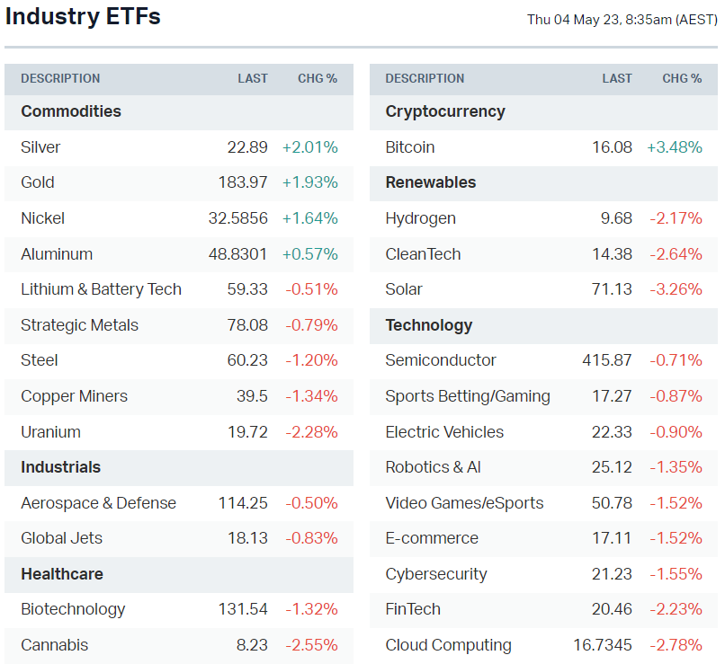Select the Bitcoin ETF row
The height and width of the screenshot is (664, 725).
(x=409, y=147)
